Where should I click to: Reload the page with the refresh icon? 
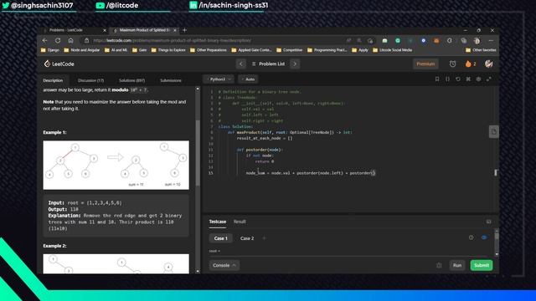click(58, 40)
